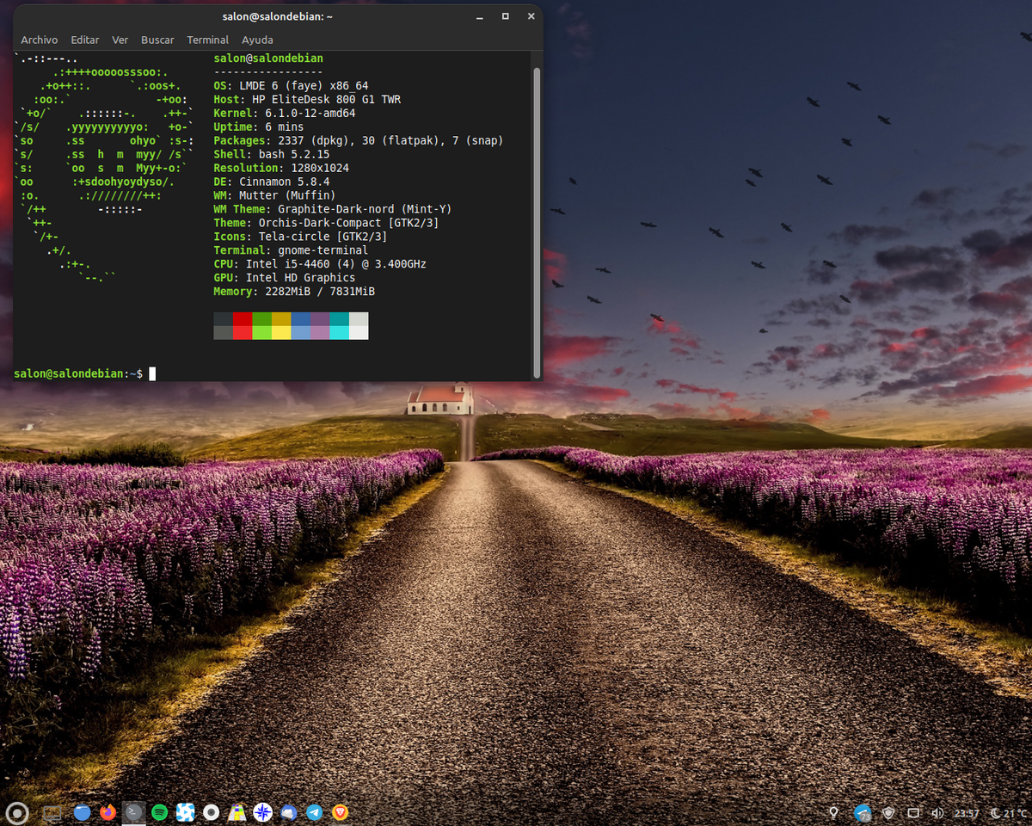Open the Telegram tray icon with 73 badge

863,812
